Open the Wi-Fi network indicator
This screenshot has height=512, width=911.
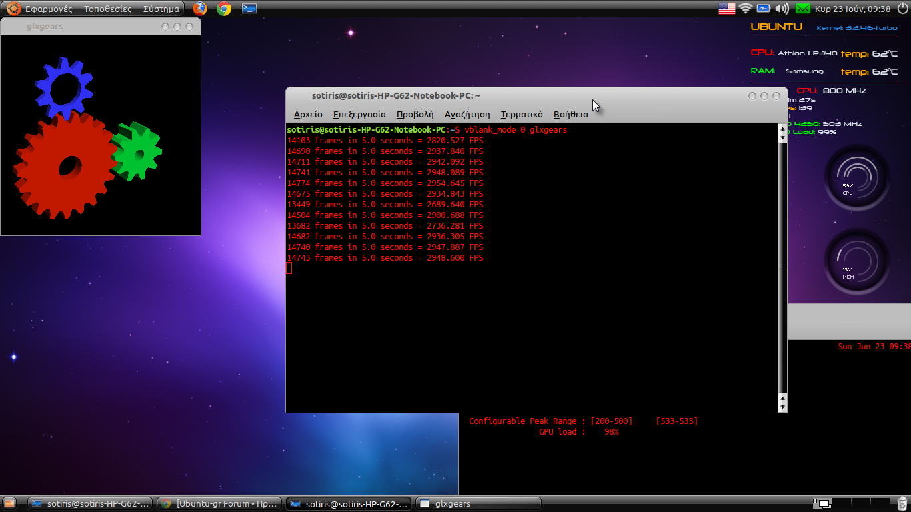pyautogui.click(x=745, y=9)
